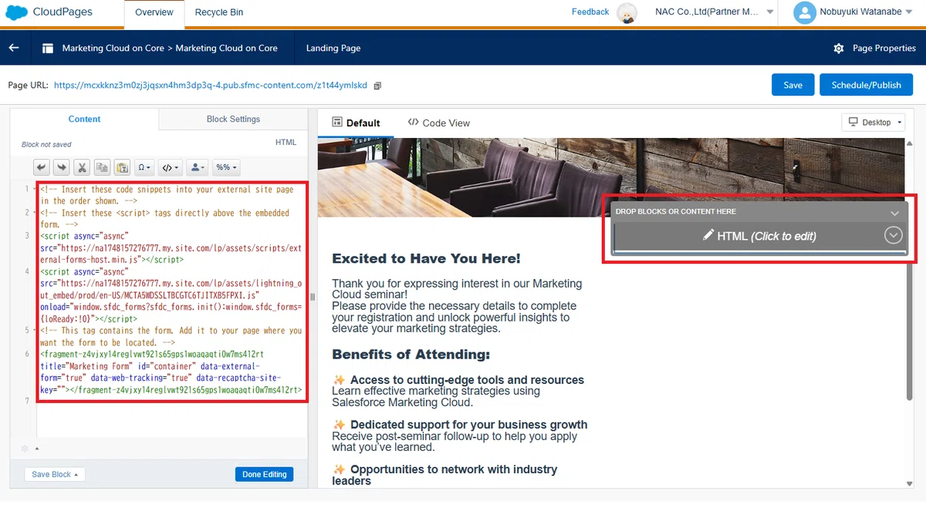This screenshot has height=518, width=926.
Task: Click the user avatar icon
Action: 805,12
